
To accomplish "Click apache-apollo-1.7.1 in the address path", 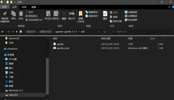I will coord(66,32).
